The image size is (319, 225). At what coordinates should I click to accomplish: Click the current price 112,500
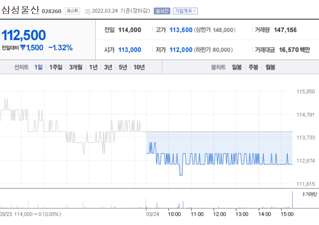tap(24, 35)
